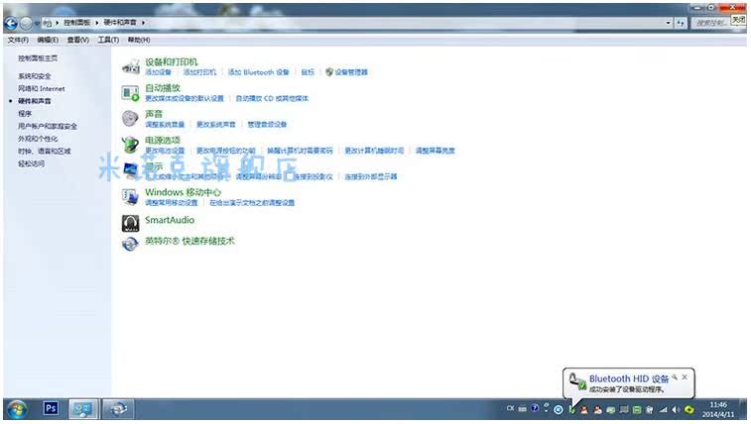Viewport: 751px width, 424px height.
Task: Open the Bluetooth tray icon under the balloon
Action: [571, 410]
